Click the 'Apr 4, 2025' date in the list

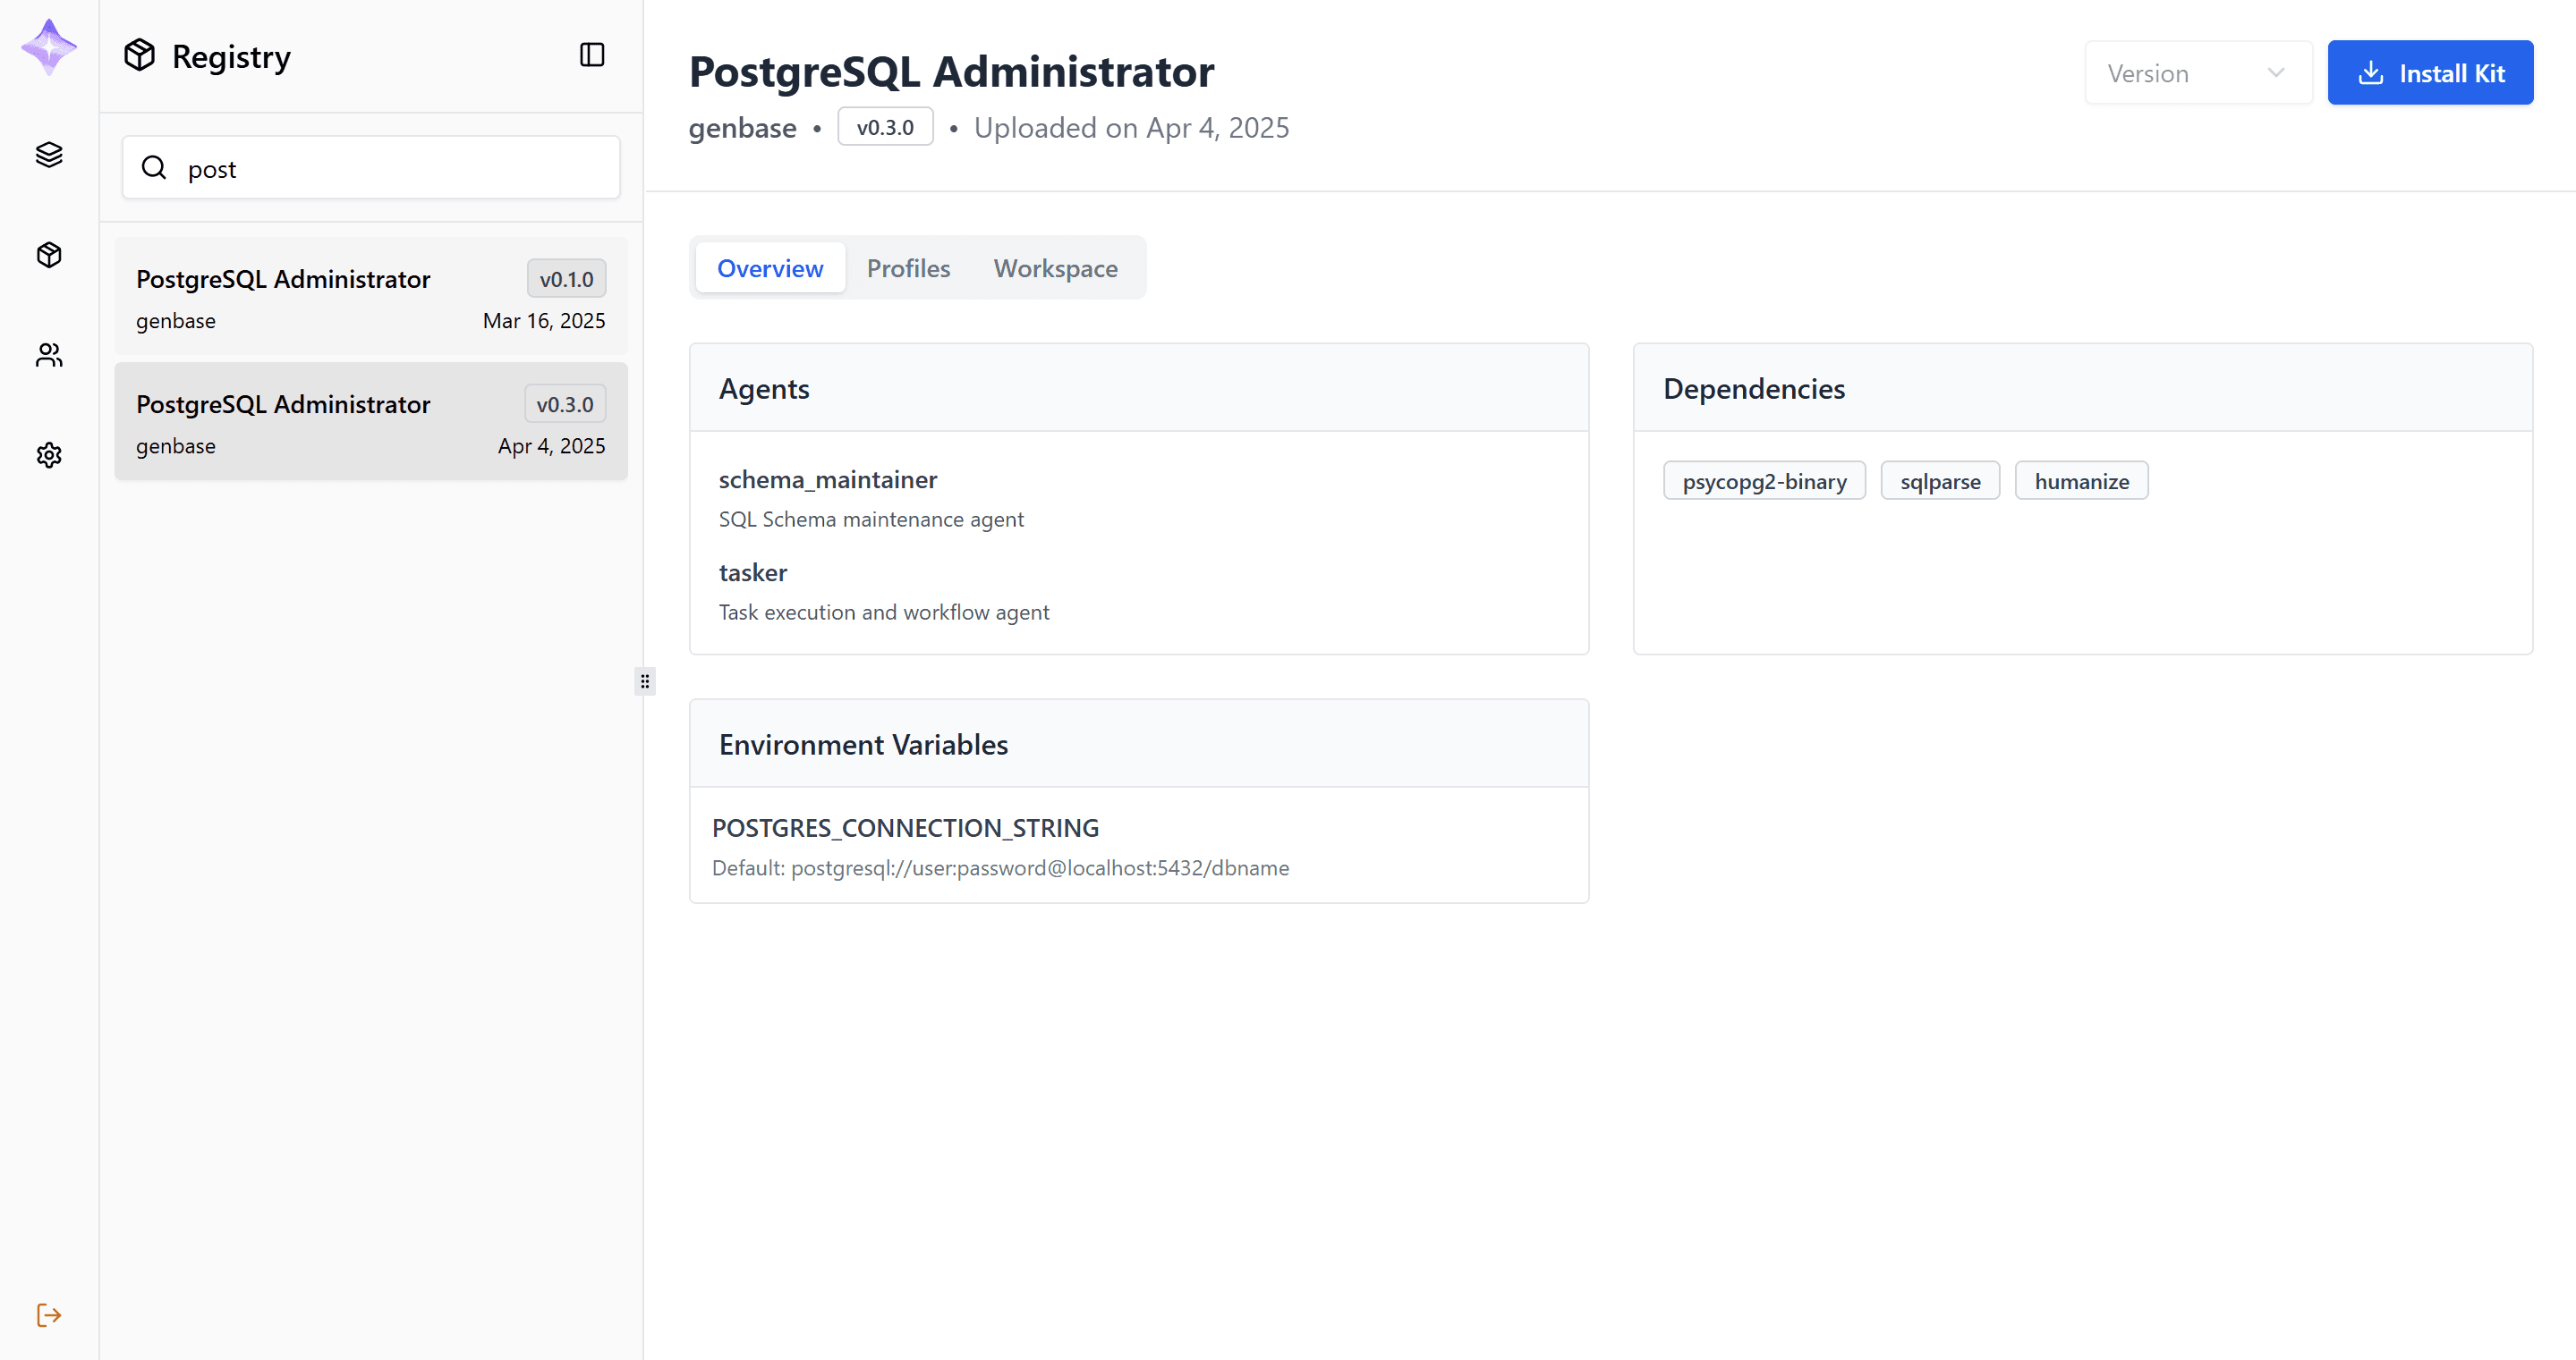[551, 445]
